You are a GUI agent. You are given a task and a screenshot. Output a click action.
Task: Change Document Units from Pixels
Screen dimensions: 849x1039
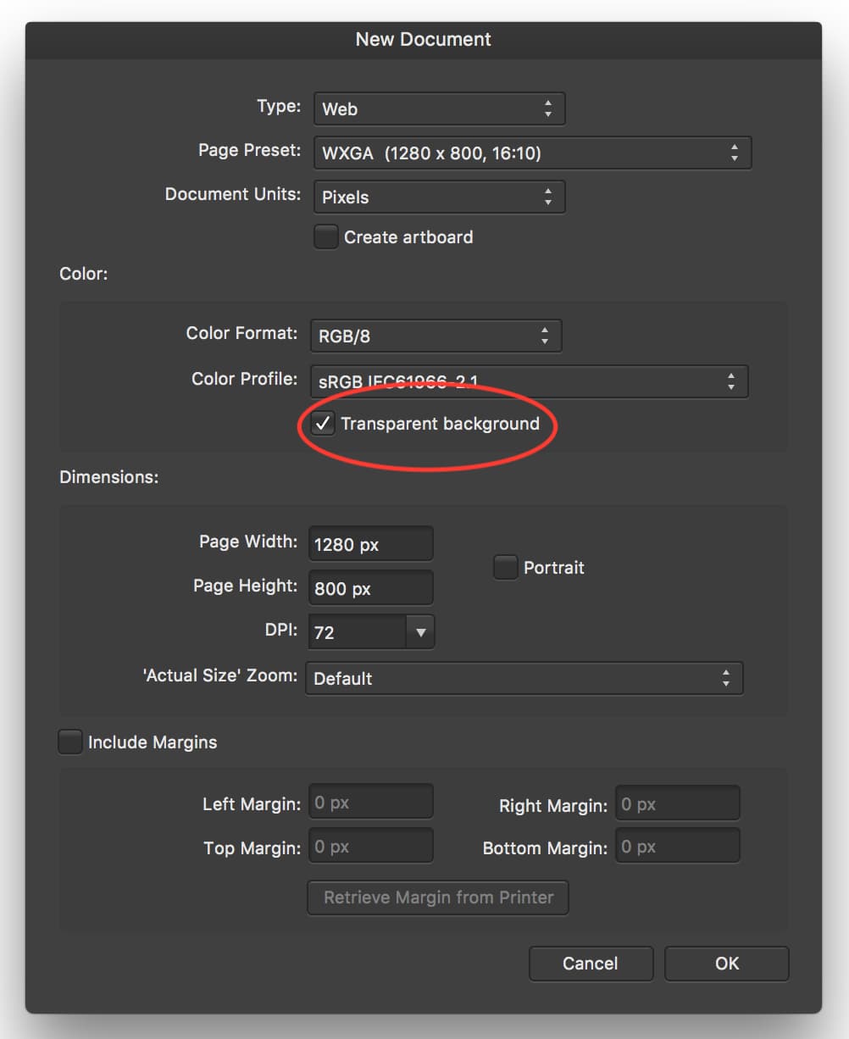438,197
